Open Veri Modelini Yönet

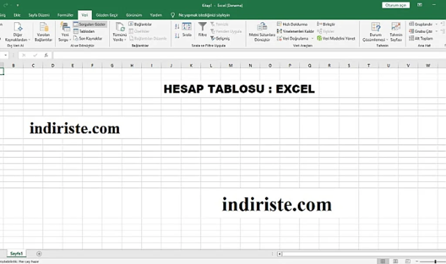(336, 38)
